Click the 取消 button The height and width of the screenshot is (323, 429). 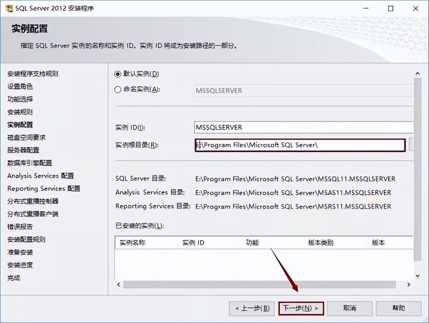pos(349,308)
